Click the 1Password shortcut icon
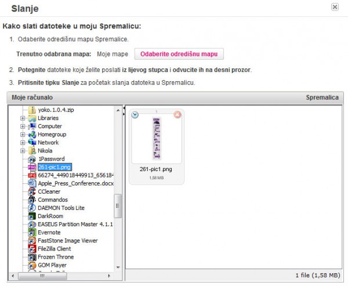 click(32, 159)
